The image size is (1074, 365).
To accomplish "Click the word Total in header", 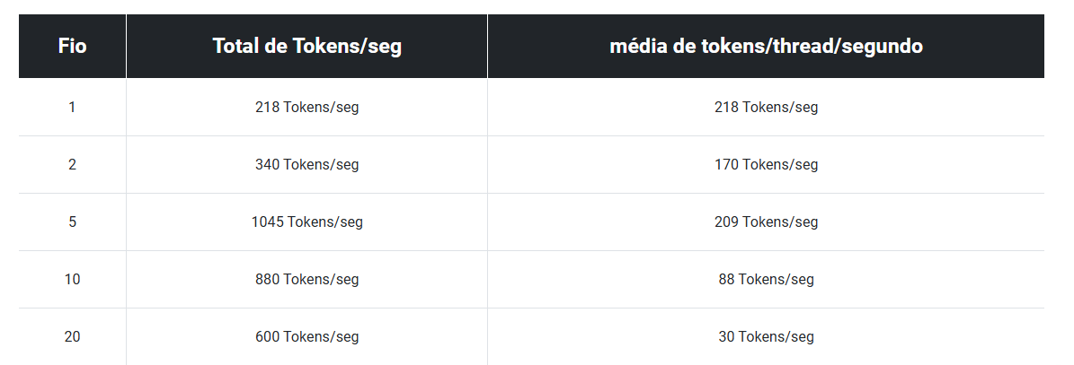I will tap(234, 46).
